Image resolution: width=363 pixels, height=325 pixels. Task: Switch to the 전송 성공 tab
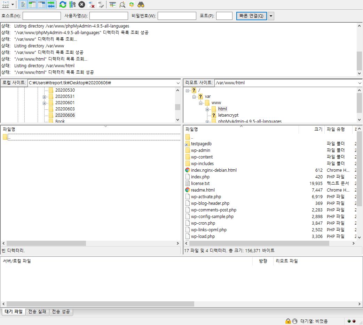pyautogui.click(x=61, y=312)
